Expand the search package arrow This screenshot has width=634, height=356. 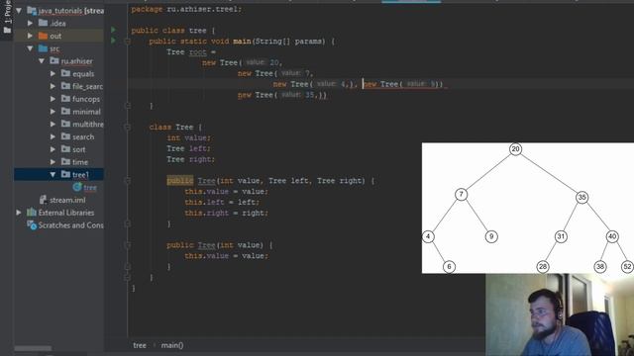(x=53, y=136)
